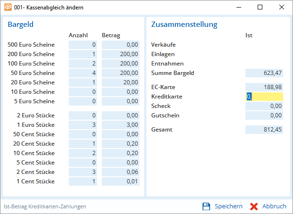Click the 20 Cent Stücke count field
This screenshot has height=214, width=293.
(83, 144)
